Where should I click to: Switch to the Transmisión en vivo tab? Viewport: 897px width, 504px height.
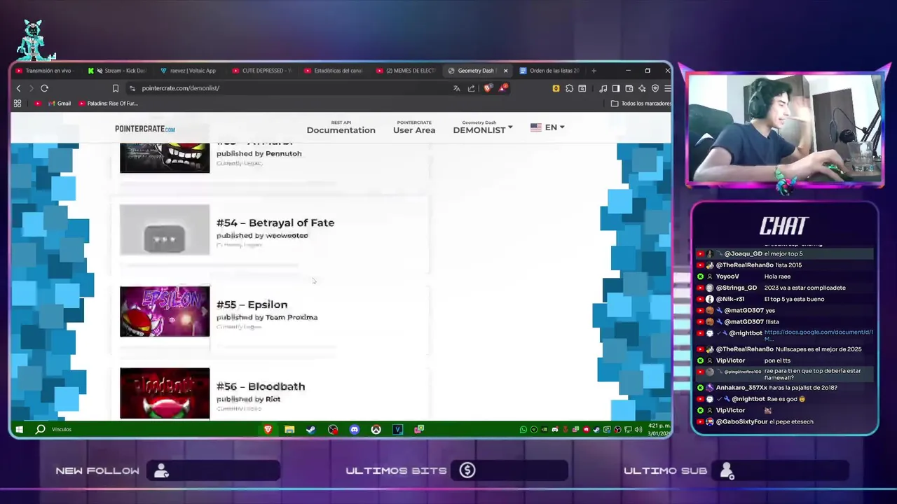click(44, 71)
